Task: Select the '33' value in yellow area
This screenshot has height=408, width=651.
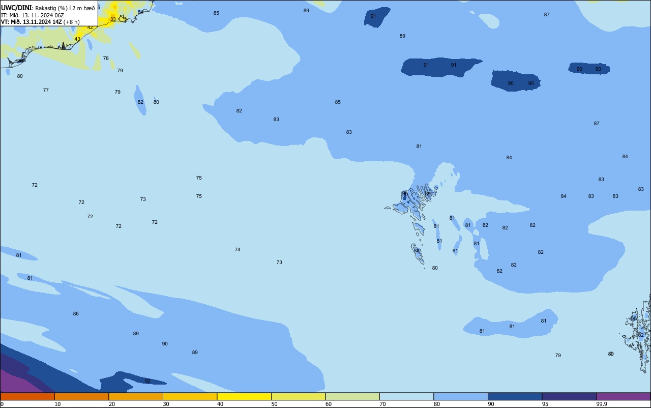Action: point(113,19)
